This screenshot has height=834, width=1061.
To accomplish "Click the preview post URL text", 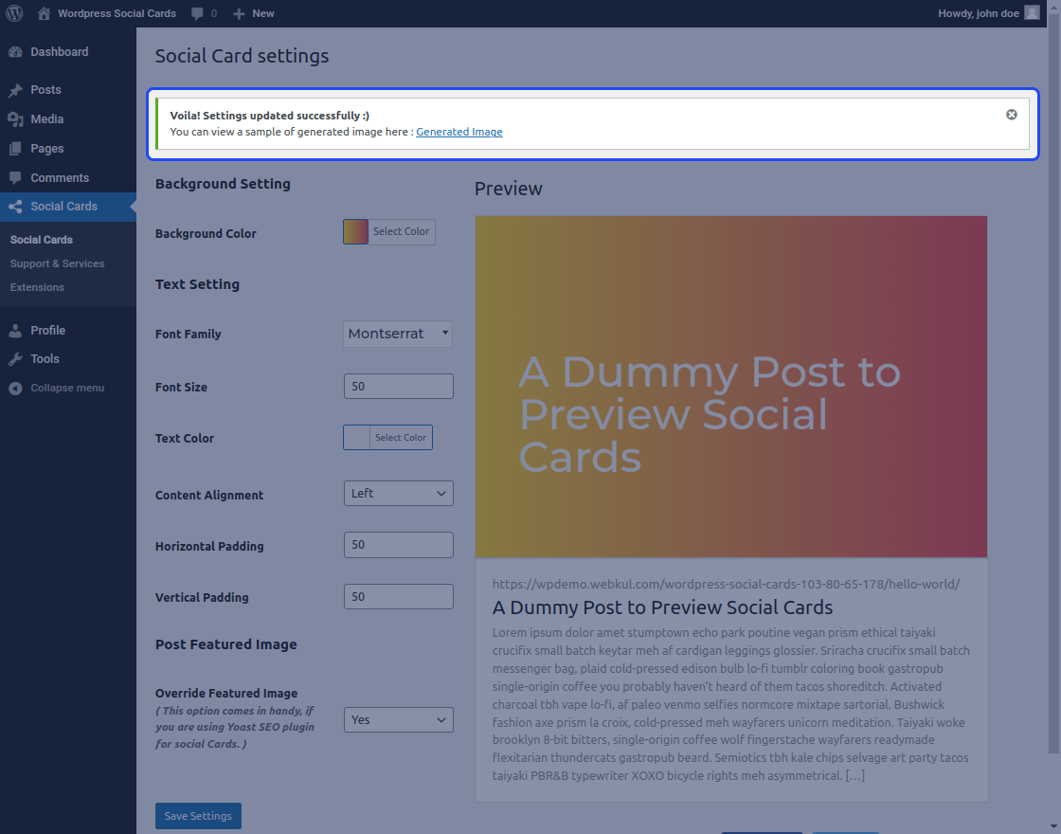I will 726,584.
